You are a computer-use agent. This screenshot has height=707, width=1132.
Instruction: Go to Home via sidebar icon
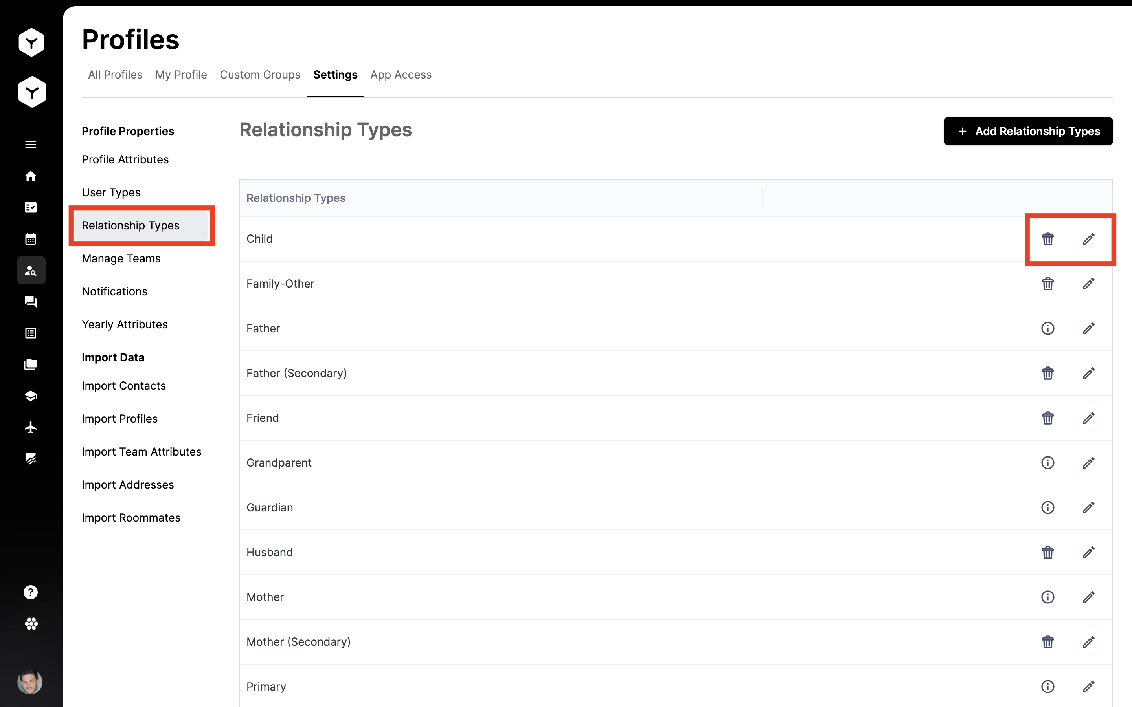(x=31, y=176)
